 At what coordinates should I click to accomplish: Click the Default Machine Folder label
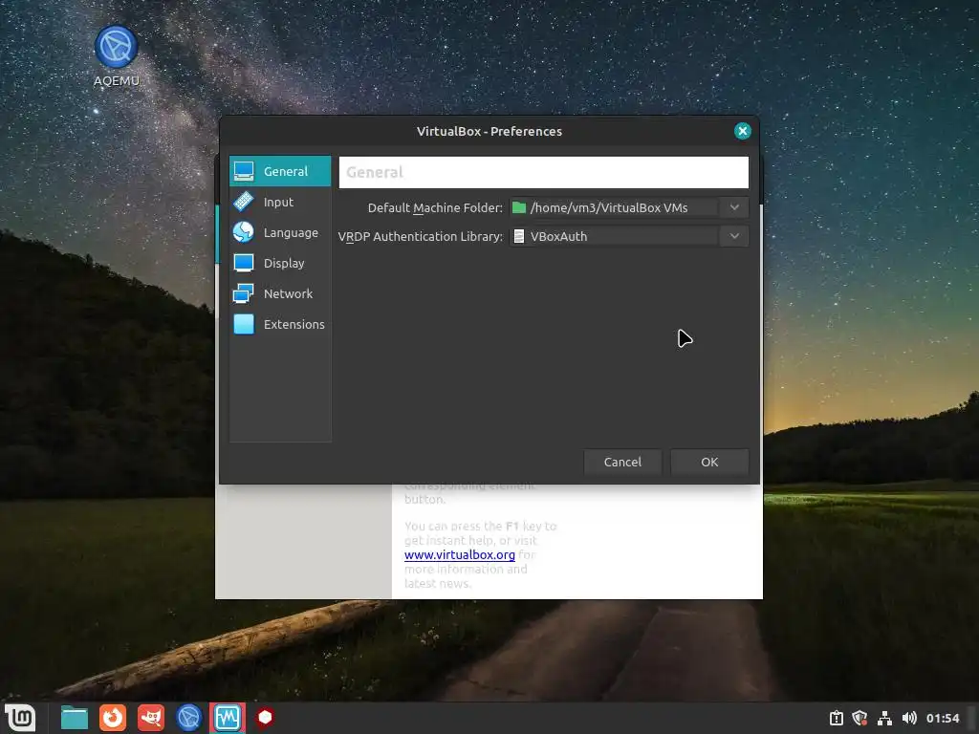[435, 207]
